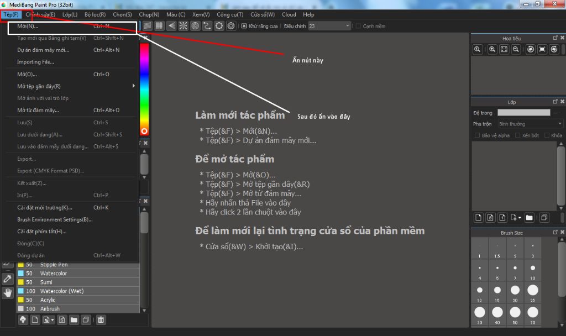
Task: Choose Mới(N)... from the file menu
Action: [x=72, y=26]
